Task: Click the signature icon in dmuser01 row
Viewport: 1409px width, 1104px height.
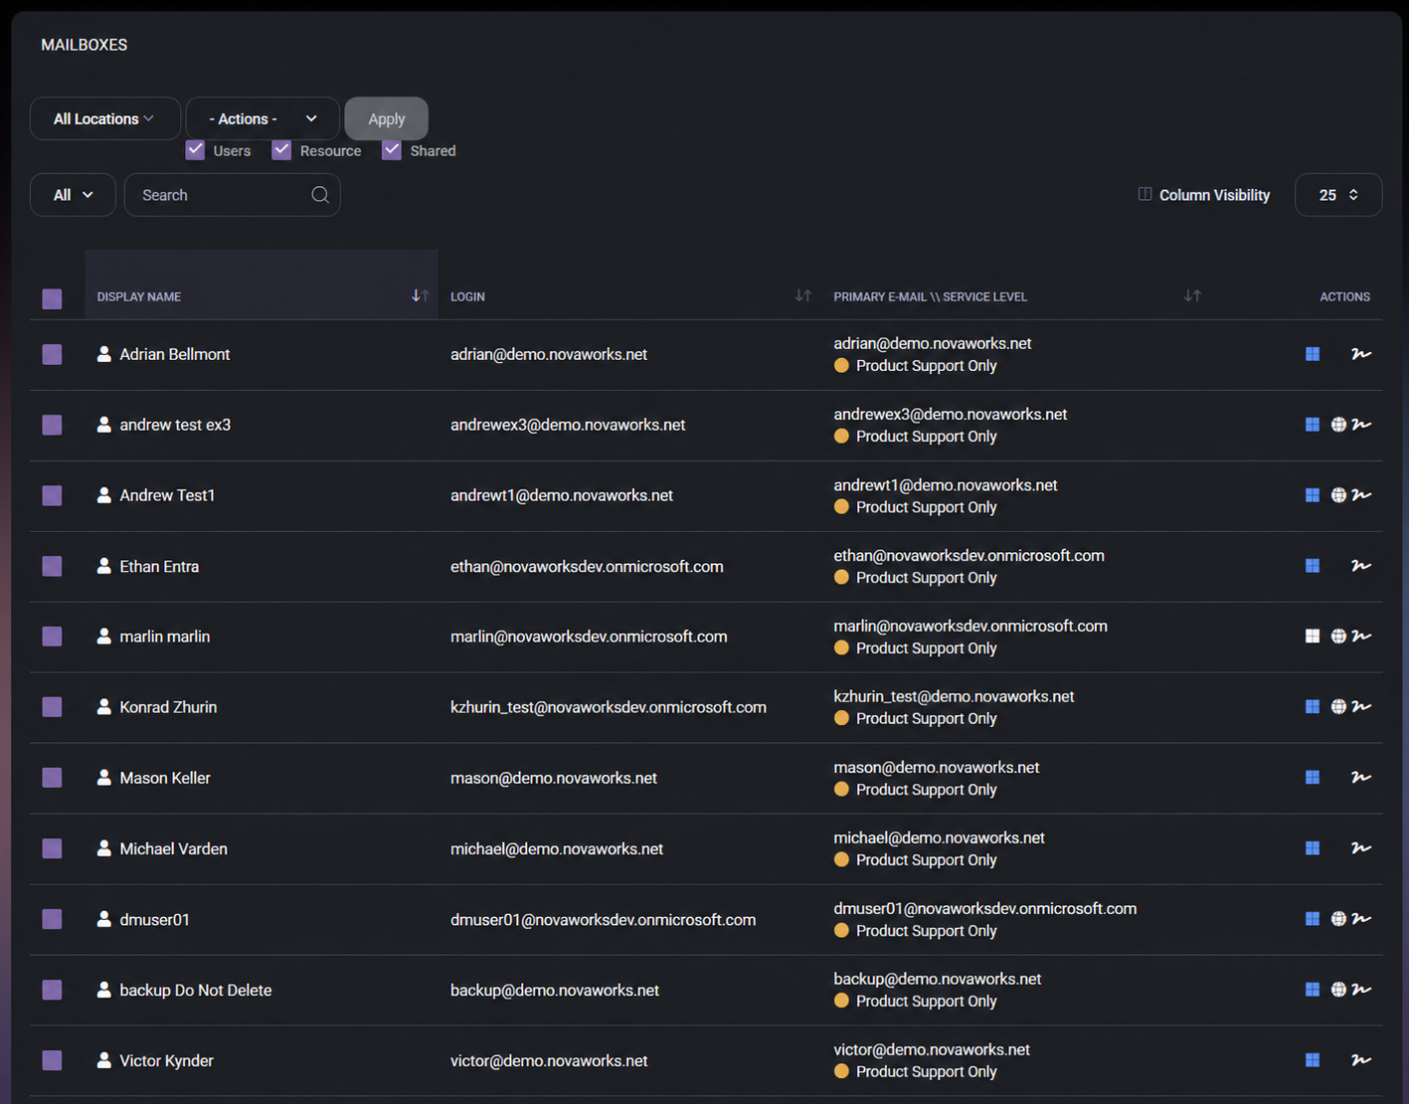Action: (x=1361, y=919)
